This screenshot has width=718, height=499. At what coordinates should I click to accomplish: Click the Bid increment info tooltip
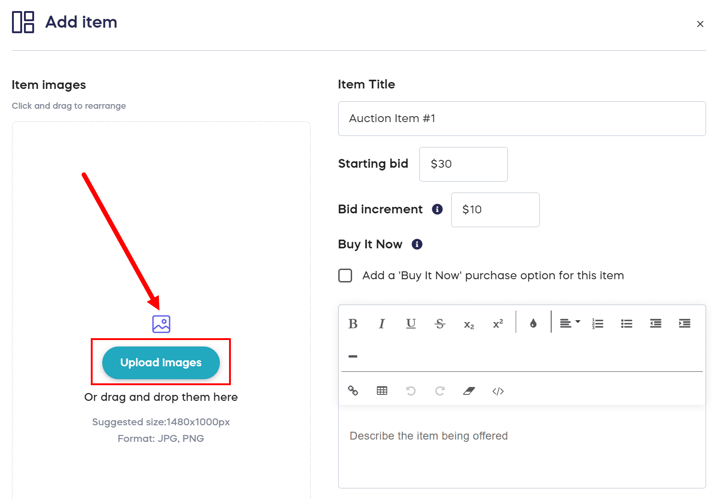(x=437, y=209)
